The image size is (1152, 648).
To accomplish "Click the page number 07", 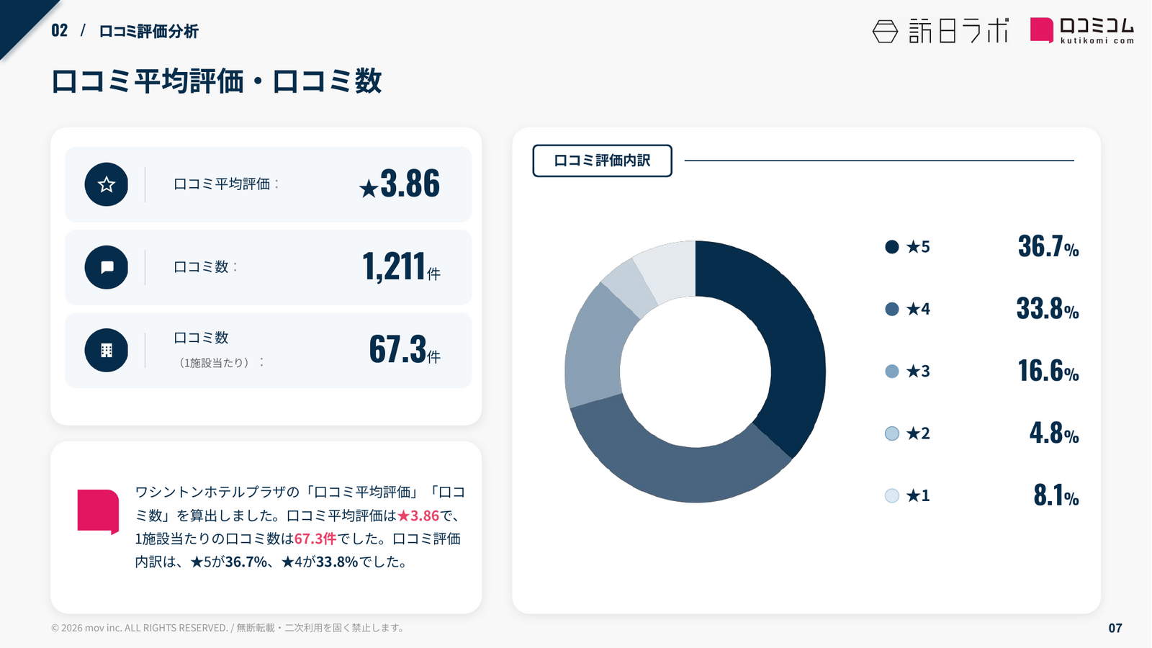I will 1115,628.
